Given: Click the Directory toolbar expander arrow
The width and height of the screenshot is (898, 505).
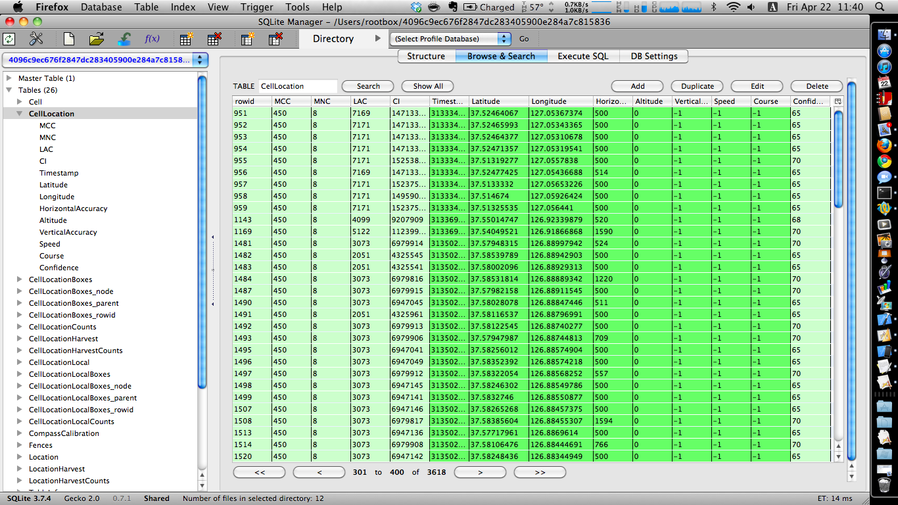Looking at the screenshot, I should (x=377, y=39).
